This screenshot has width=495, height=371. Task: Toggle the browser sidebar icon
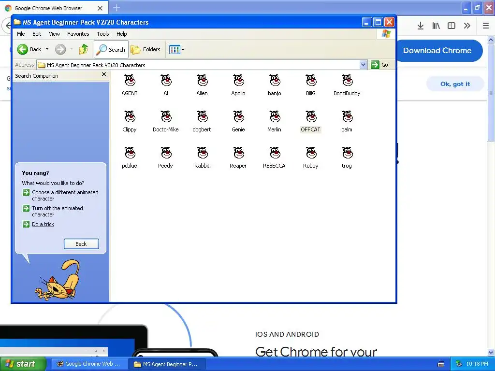point(451,26)
